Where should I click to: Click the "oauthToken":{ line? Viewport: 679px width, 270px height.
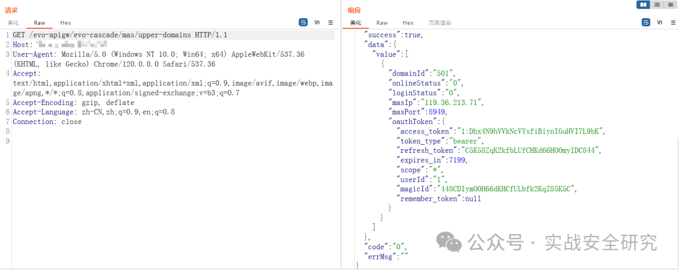[x=417, y=121]
